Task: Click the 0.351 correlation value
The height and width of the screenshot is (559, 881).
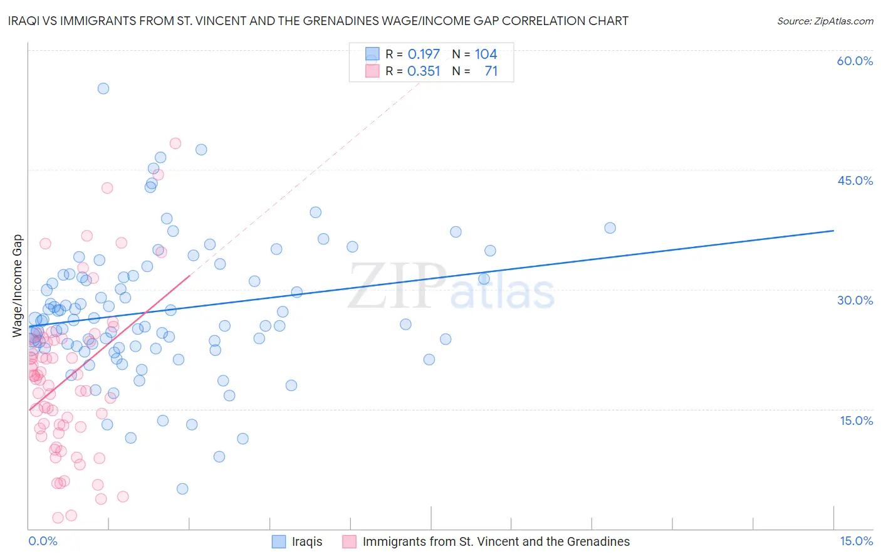Action: click(424, 71)
